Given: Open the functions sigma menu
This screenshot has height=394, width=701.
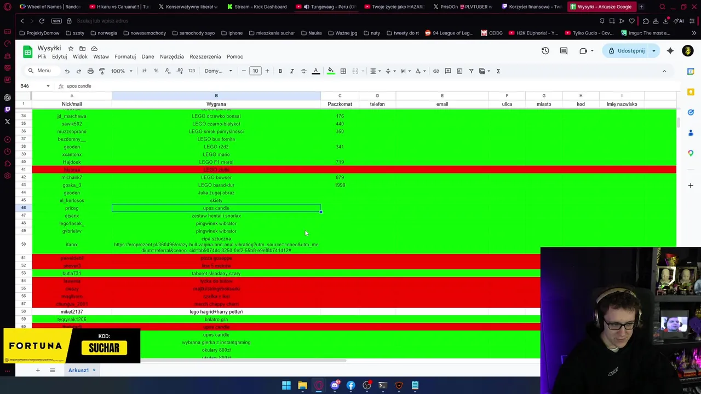Looking at the screenshot, I should click(498, 71).
